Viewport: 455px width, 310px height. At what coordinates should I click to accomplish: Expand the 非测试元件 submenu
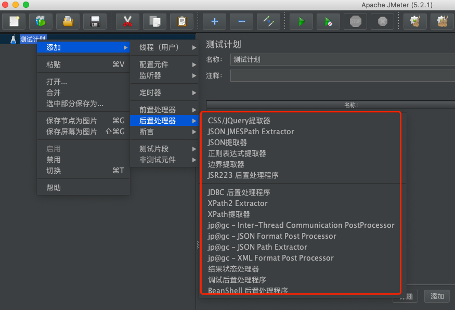(164, 160)
